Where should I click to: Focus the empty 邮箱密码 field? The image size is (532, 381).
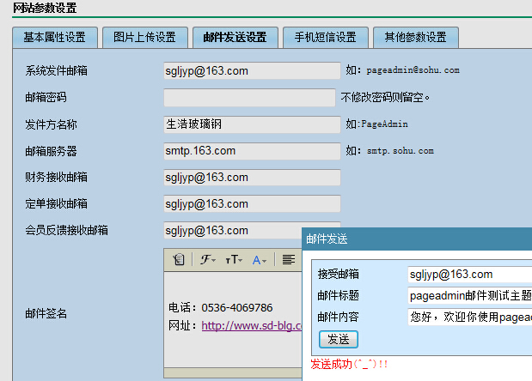[x=249, y=98]
